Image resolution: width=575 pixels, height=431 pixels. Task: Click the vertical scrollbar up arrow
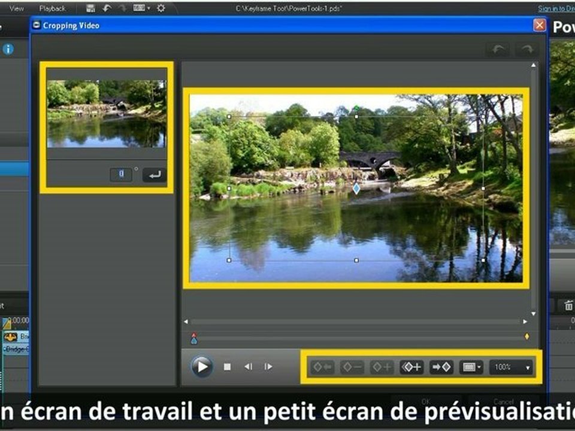coord(533,65)
